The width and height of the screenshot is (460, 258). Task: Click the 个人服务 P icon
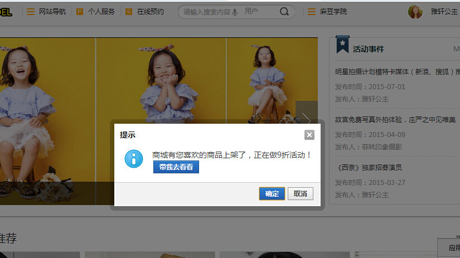80,12
